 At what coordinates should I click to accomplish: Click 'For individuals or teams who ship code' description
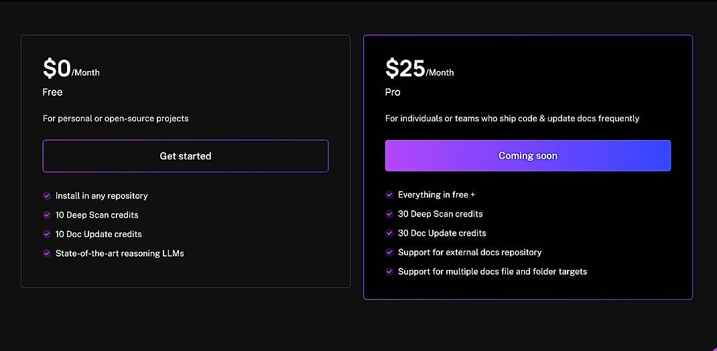click(x=512, y=119)
